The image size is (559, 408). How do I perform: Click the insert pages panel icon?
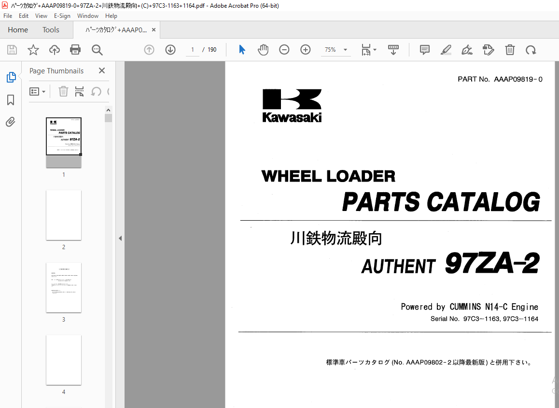click(79, 92)
